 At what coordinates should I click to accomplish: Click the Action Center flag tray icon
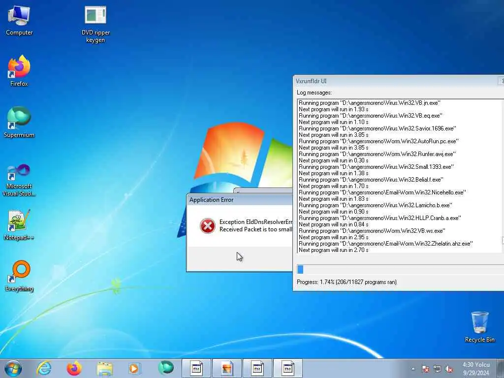point(425,369)
